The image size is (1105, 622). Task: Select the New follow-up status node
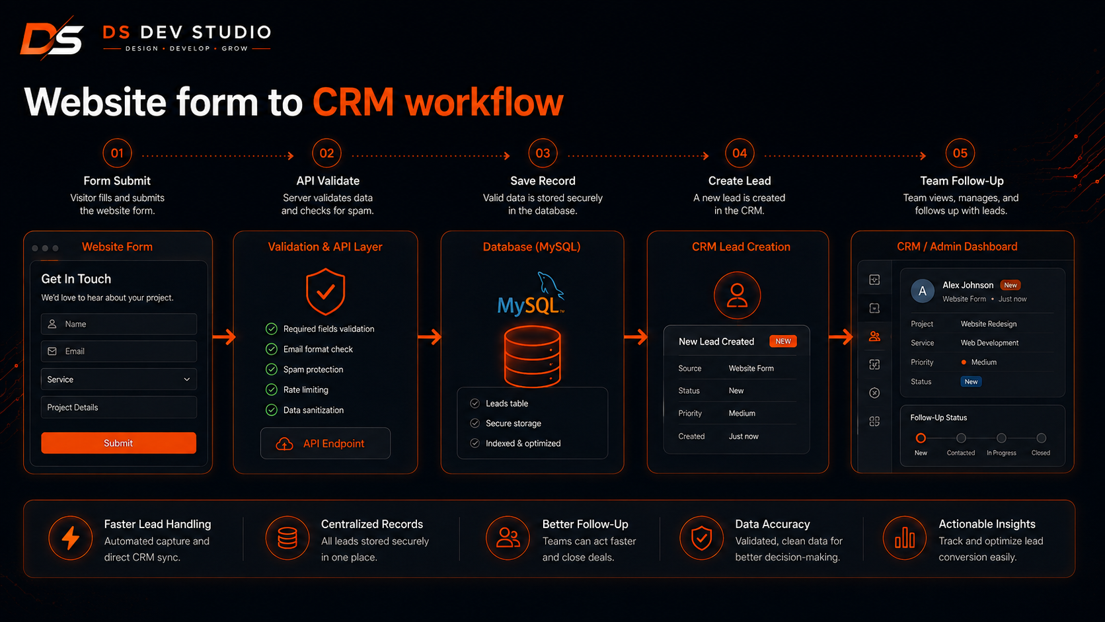pos(921,438)
